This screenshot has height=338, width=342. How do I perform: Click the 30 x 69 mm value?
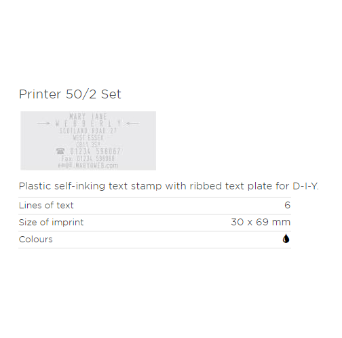pyautogui.click(x=261, y=222)
